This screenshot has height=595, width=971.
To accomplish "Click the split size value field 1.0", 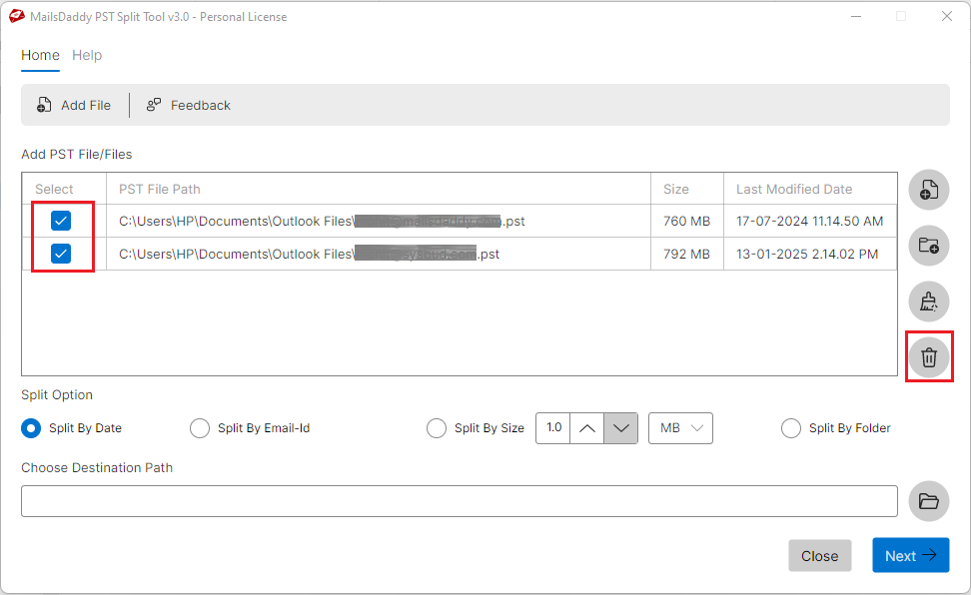I will (553, 428).
